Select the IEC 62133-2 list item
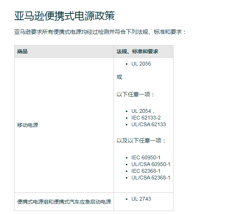This screenshot has height=214, width=242. pyautogui.click(x=146, y=118)
